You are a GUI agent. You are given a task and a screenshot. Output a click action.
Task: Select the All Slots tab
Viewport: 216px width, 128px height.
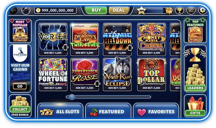point(60,111)
